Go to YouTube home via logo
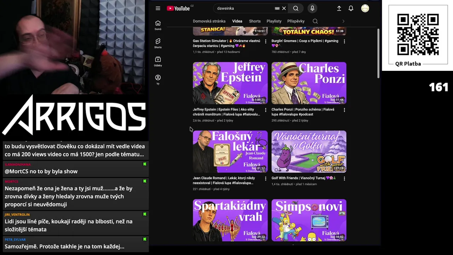 (178, 8)
